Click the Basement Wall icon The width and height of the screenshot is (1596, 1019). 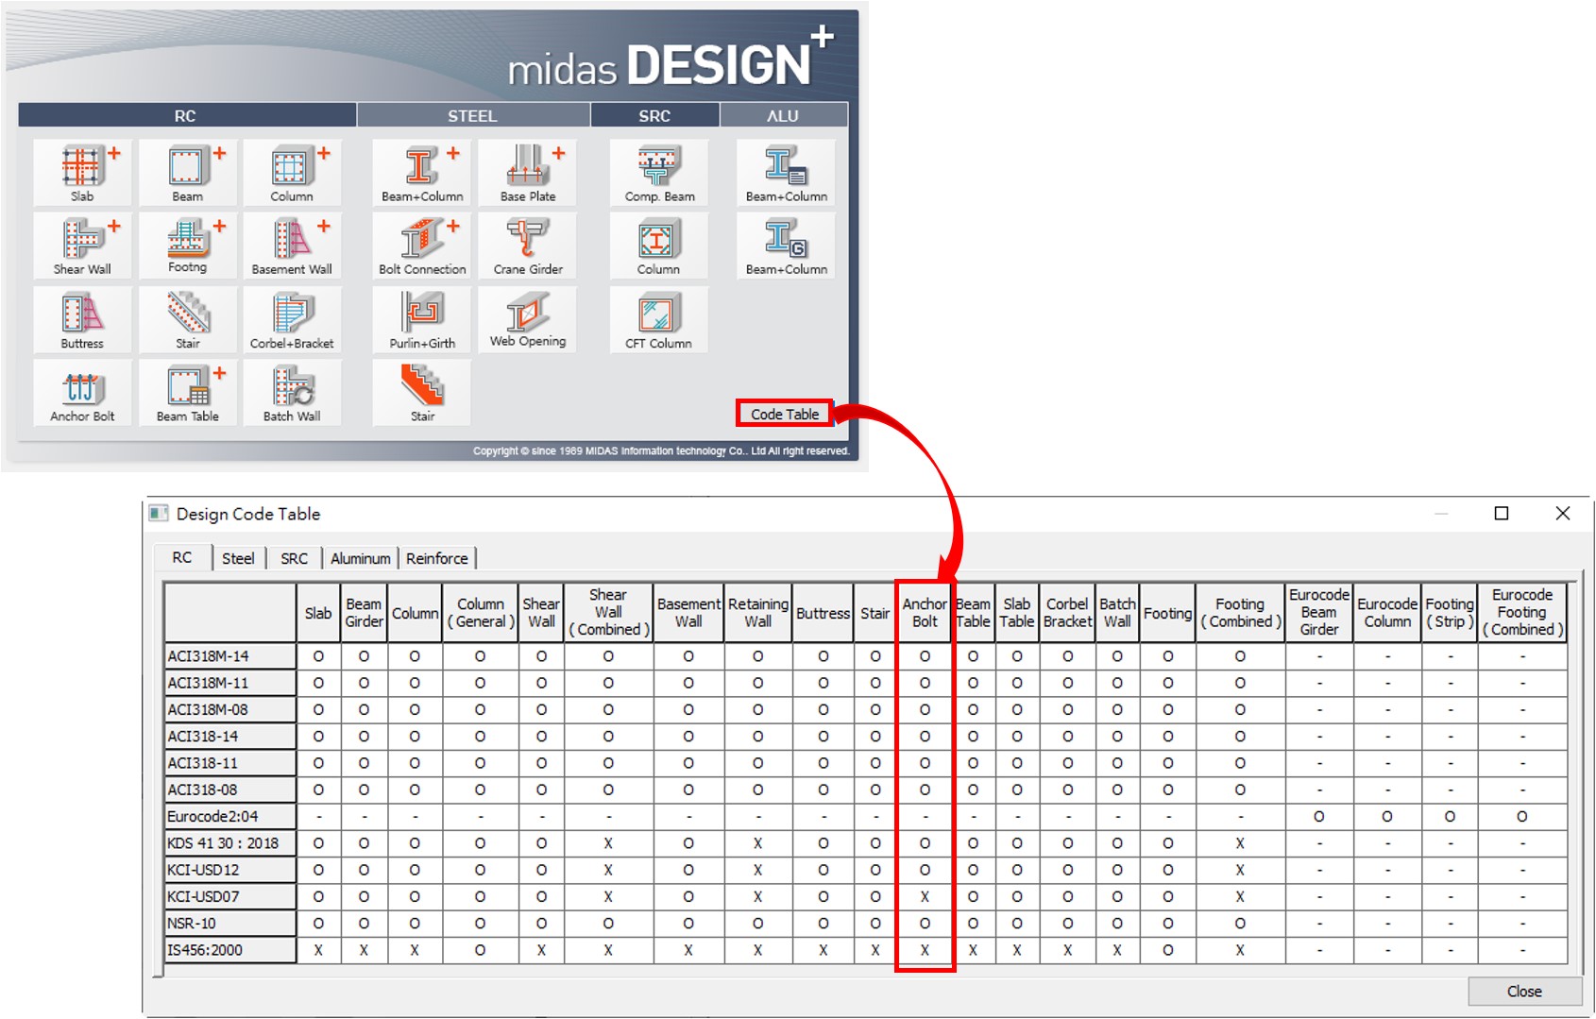(292, 246)
